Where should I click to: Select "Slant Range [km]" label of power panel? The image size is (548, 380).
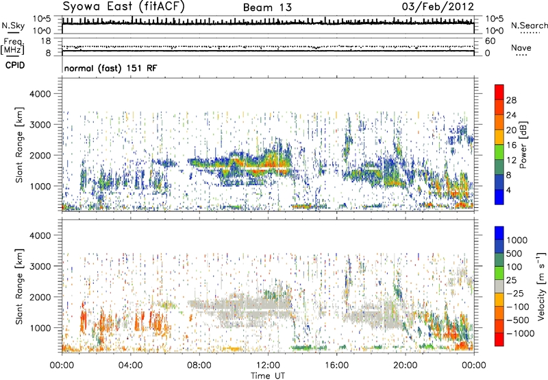[19, 145]
